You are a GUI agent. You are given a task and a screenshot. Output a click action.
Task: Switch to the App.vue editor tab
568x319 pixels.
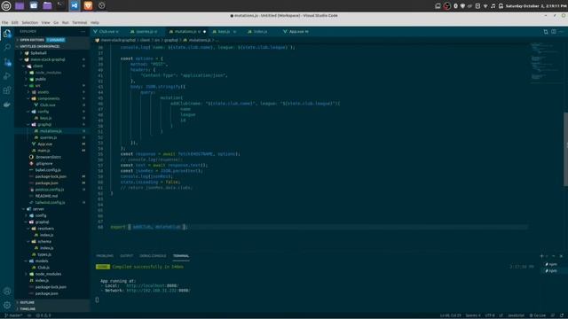(298, 32)
